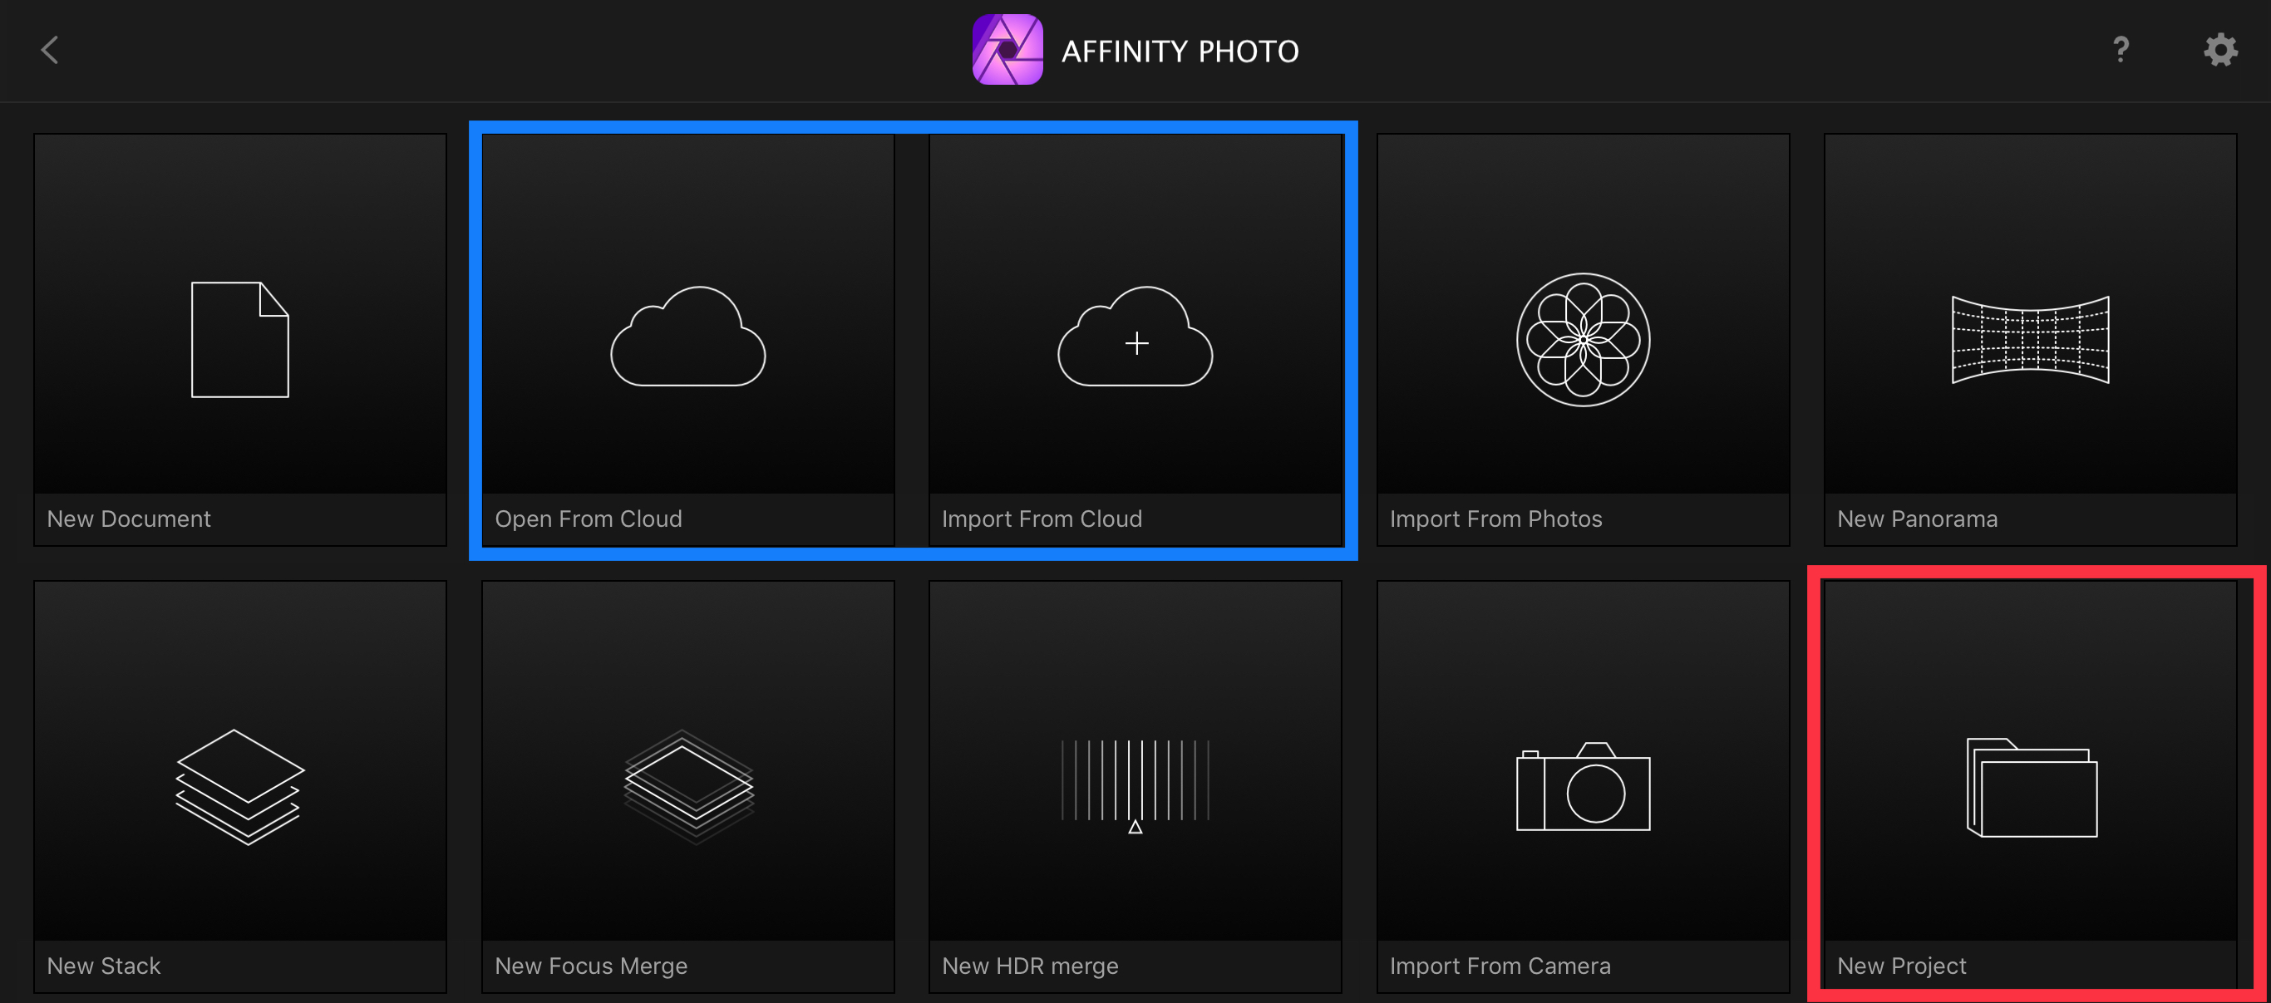The height and width of the screenshot is (1003, 2271).
Task: Go back using the left chevron
Action: point(49,50)
